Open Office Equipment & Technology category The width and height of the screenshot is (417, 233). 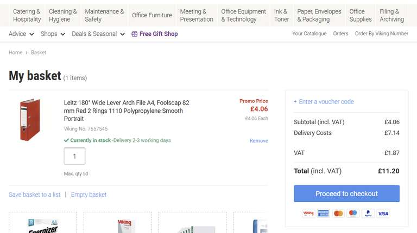(243, 15)
